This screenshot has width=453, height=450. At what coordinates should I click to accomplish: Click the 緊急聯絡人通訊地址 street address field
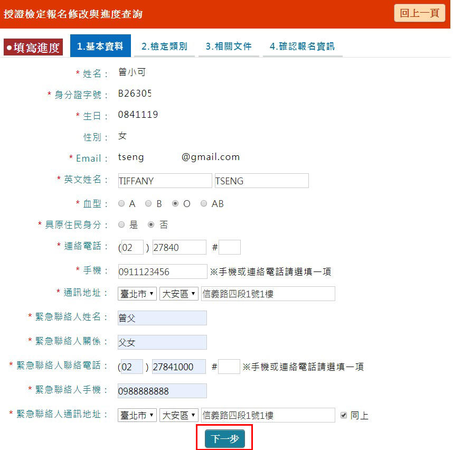[268, 415]
